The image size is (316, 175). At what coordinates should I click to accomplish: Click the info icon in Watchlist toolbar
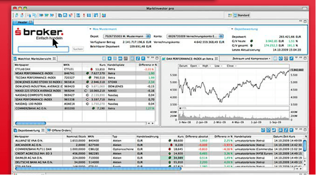click(x=138, y=58)
